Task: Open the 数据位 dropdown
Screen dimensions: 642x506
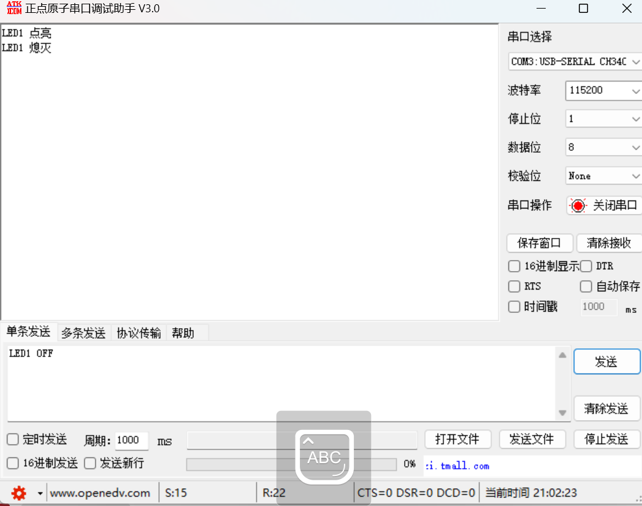Action: coord(603,147)
